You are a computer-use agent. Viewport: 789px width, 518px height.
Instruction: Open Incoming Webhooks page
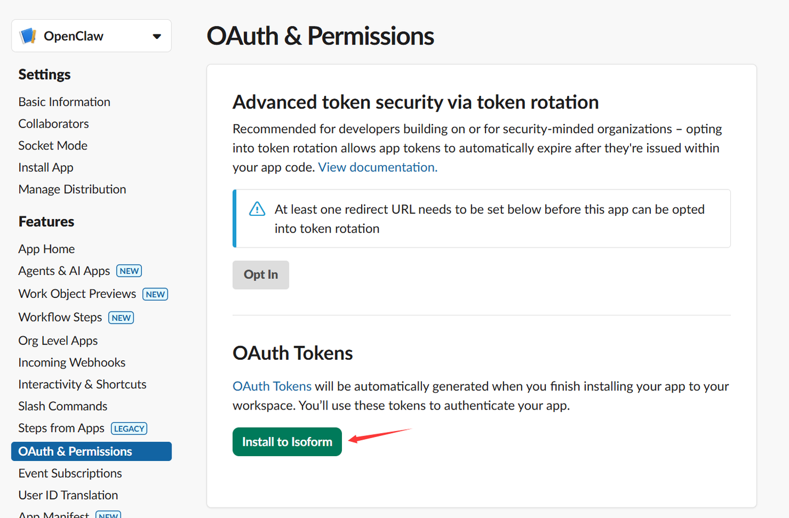[72, 362]
